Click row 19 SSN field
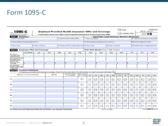168x126 pixels. coord(54,91)
